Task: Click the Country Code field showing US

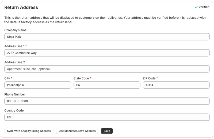Action: point(107,117)
